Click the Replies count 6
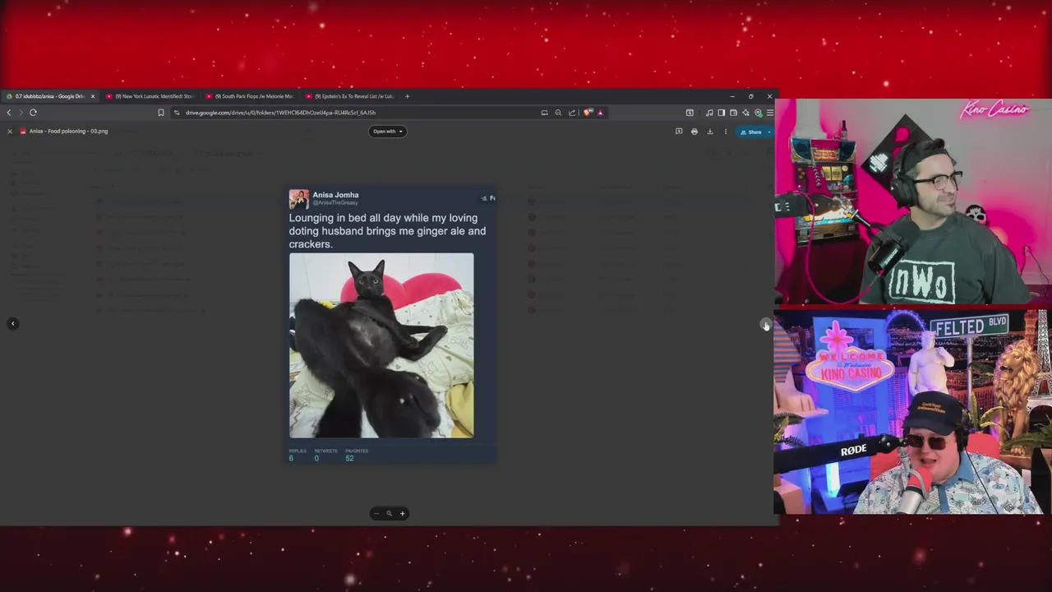This screenshot has height=592, width=1052. (x=292, y=458)
